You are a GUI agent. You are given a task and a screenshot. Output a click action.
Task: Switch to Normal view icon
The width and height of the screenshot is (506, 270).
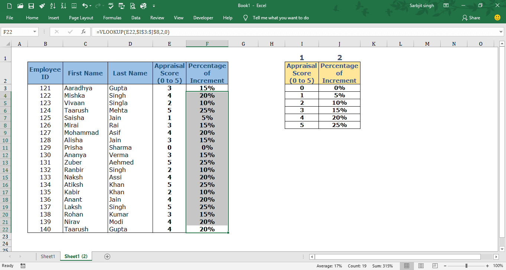coord(407,266)
